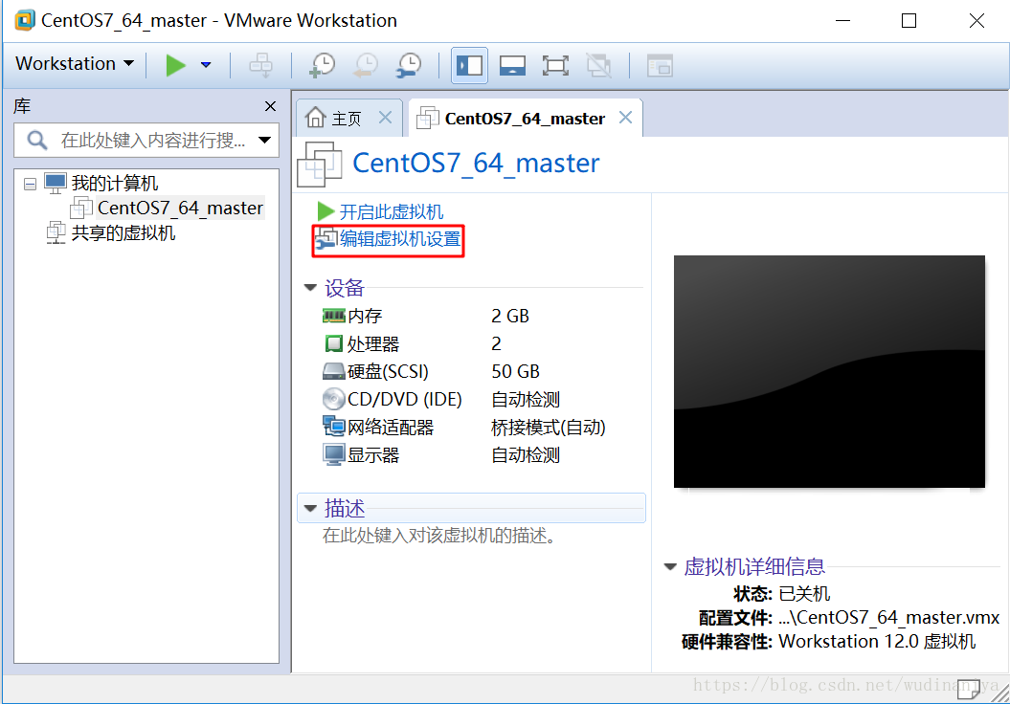Collapse the 设备 section
The height and width of the screenshot is (704, 1010).
310,288
